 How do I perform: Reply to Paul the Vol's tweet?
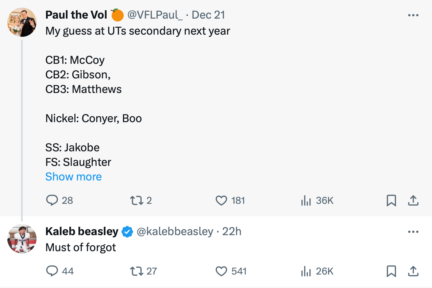pyautogui.click(x=53, y=200)
